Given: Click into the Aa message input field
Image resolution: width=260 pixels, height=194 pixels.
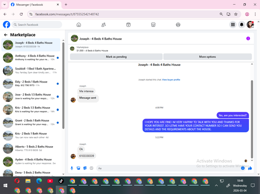Looking at the screenshot, I should (x=168, y=168).
